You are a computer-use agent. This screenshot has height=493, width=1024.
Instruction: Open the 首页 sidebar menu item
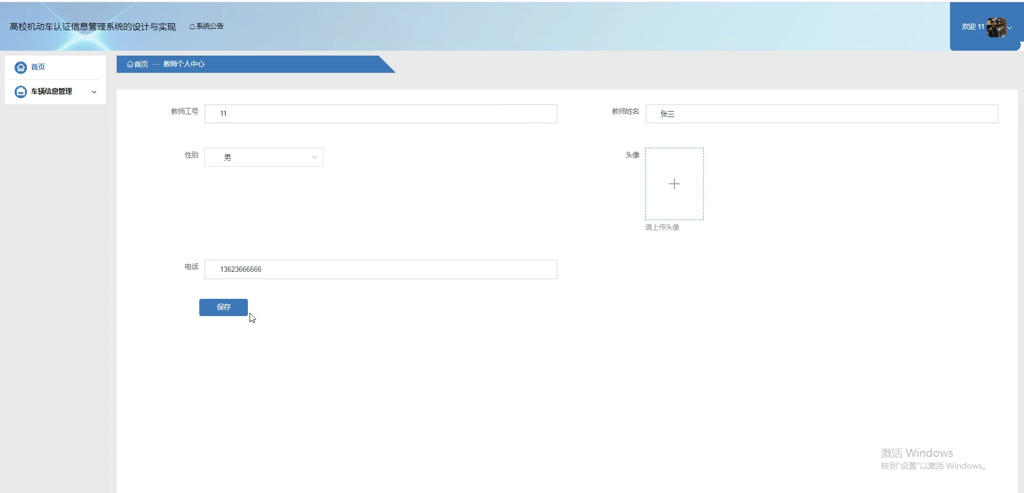(55, 67)
